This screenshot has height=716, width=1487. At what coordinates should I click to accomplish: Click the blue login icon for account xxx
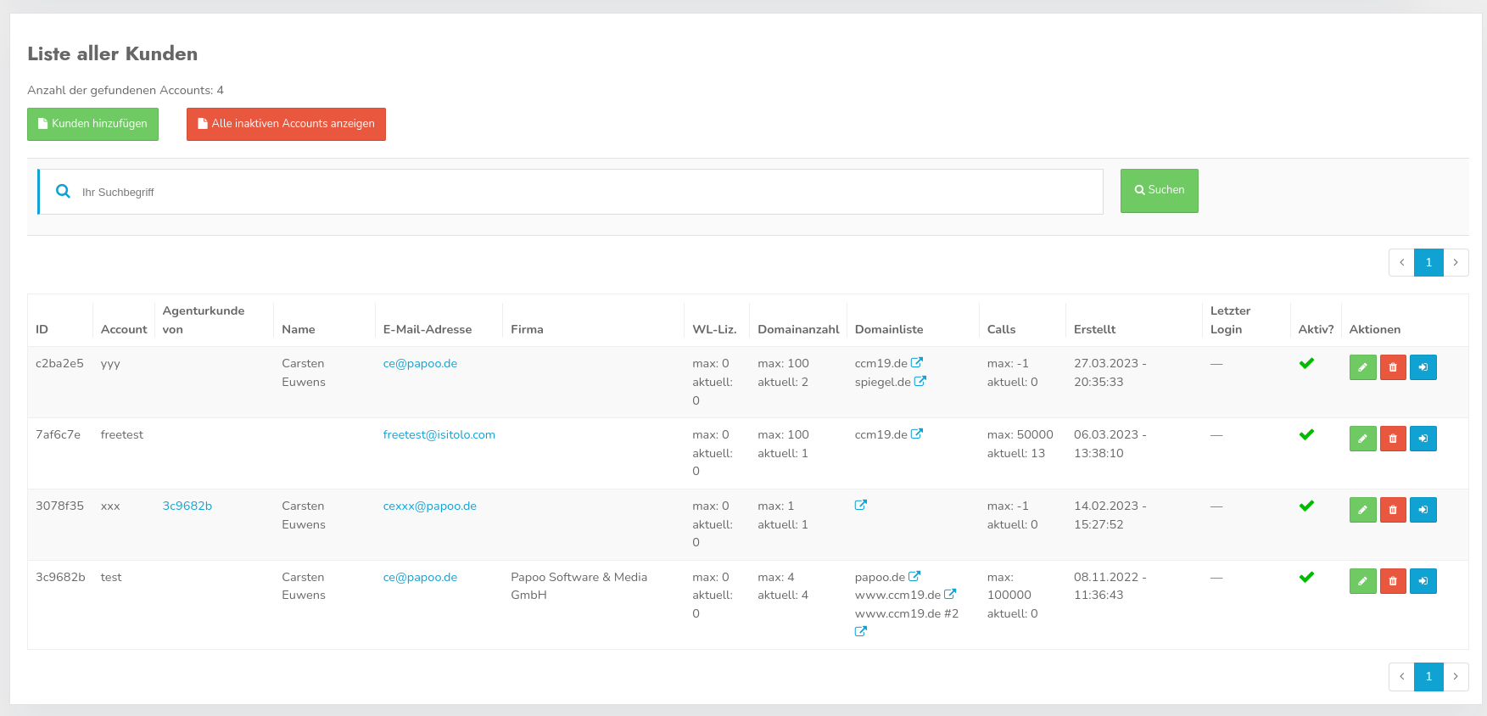pos(1423,510)
